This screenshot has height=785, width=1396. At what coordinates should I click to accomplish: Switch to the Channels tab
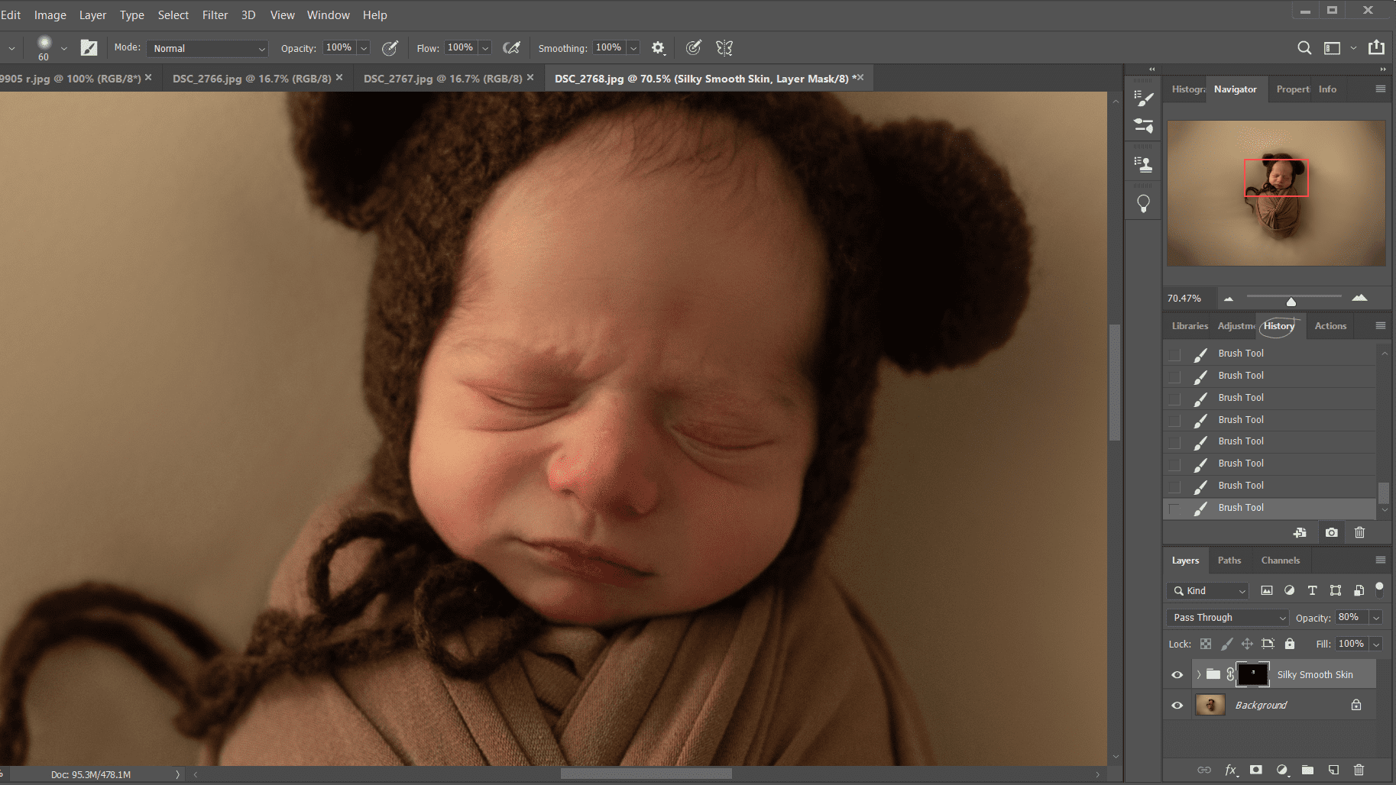pos(1280,560)
